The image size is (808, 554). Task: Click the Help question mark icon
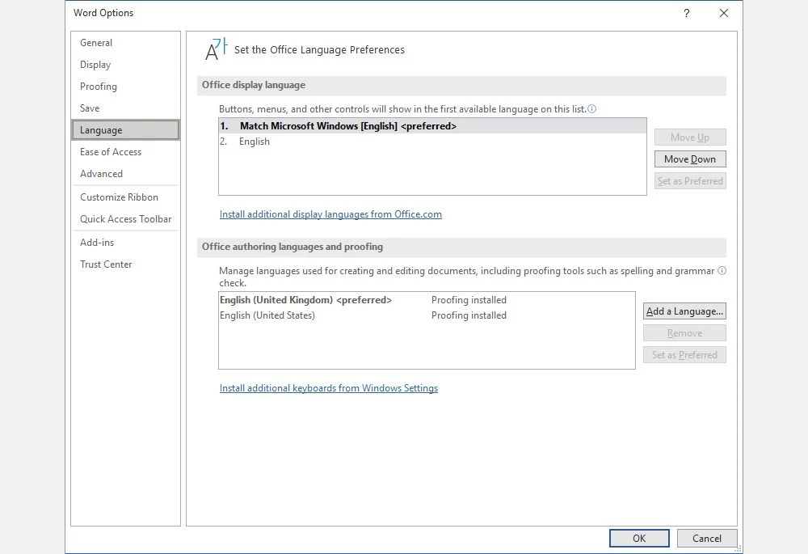[x=686, y=13]
